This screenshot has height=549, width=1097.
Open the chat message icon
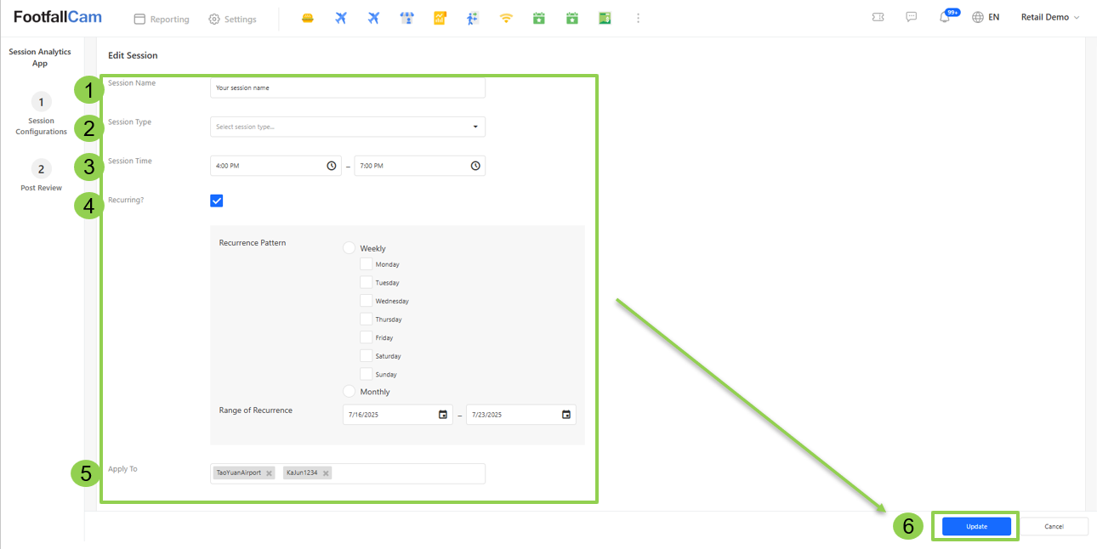click(x=912, y=18)
